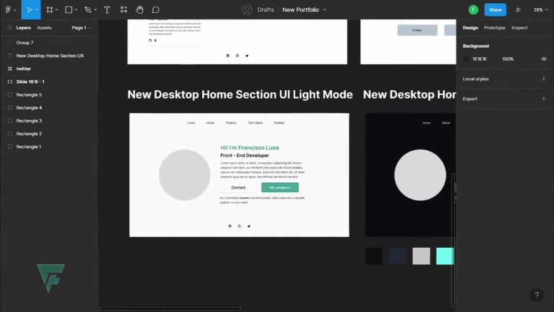Open the 28% zoom dropdown
This screenshot has height=312, width=554.
541,10
